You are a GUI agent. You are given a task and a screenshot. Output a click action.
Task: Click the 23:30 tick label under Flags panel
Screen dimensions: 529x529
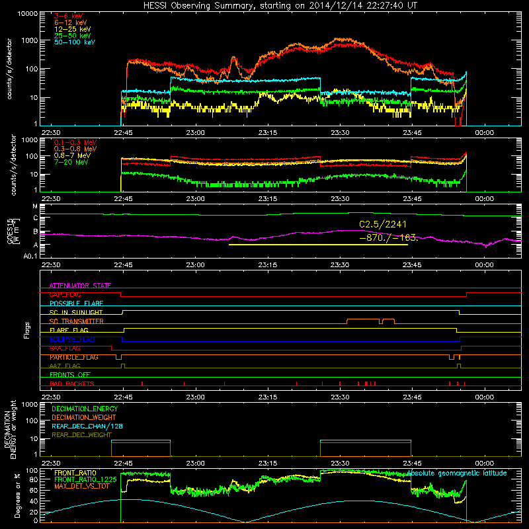point(340,397)
